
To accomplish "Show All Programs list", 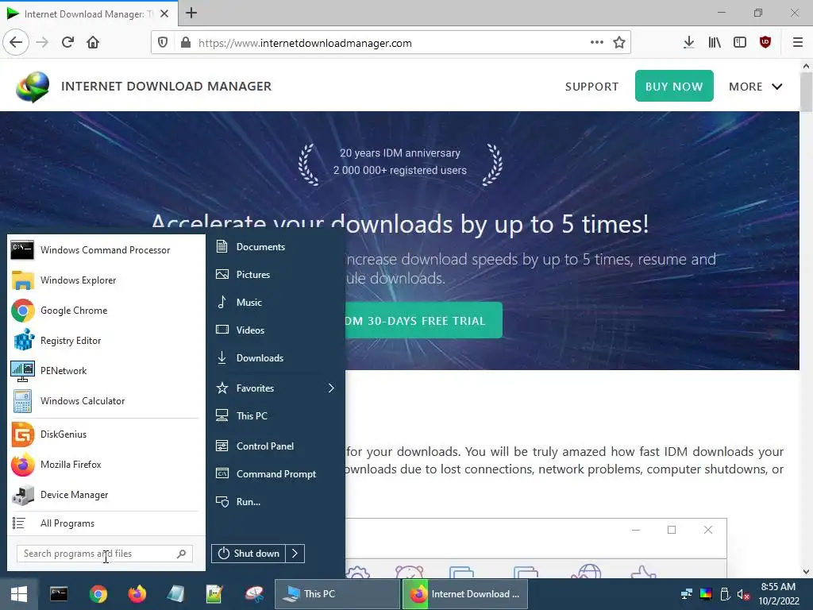I will coord(104,523).
